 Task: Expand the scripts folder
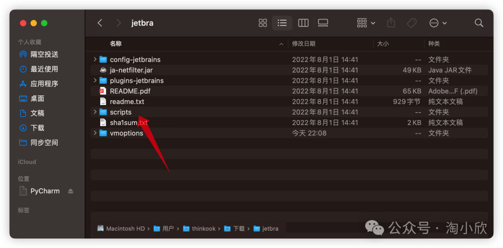(x=95, y=112)
